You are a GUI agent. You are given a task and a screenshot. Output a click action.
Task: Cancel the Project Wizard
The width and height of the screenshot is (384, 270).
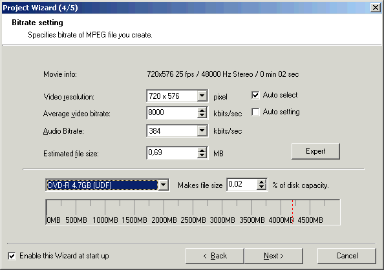click(347, 256)
